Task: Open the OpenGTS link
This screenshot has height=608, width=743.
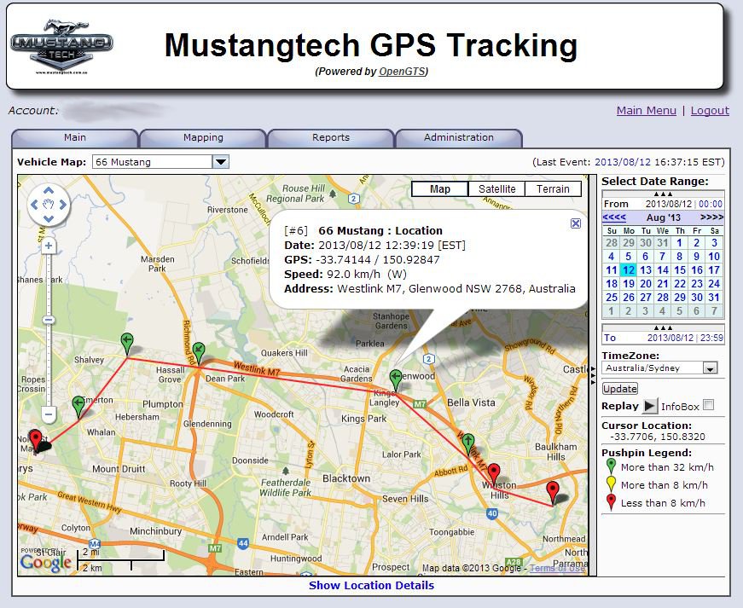Action: click(402, 72)
